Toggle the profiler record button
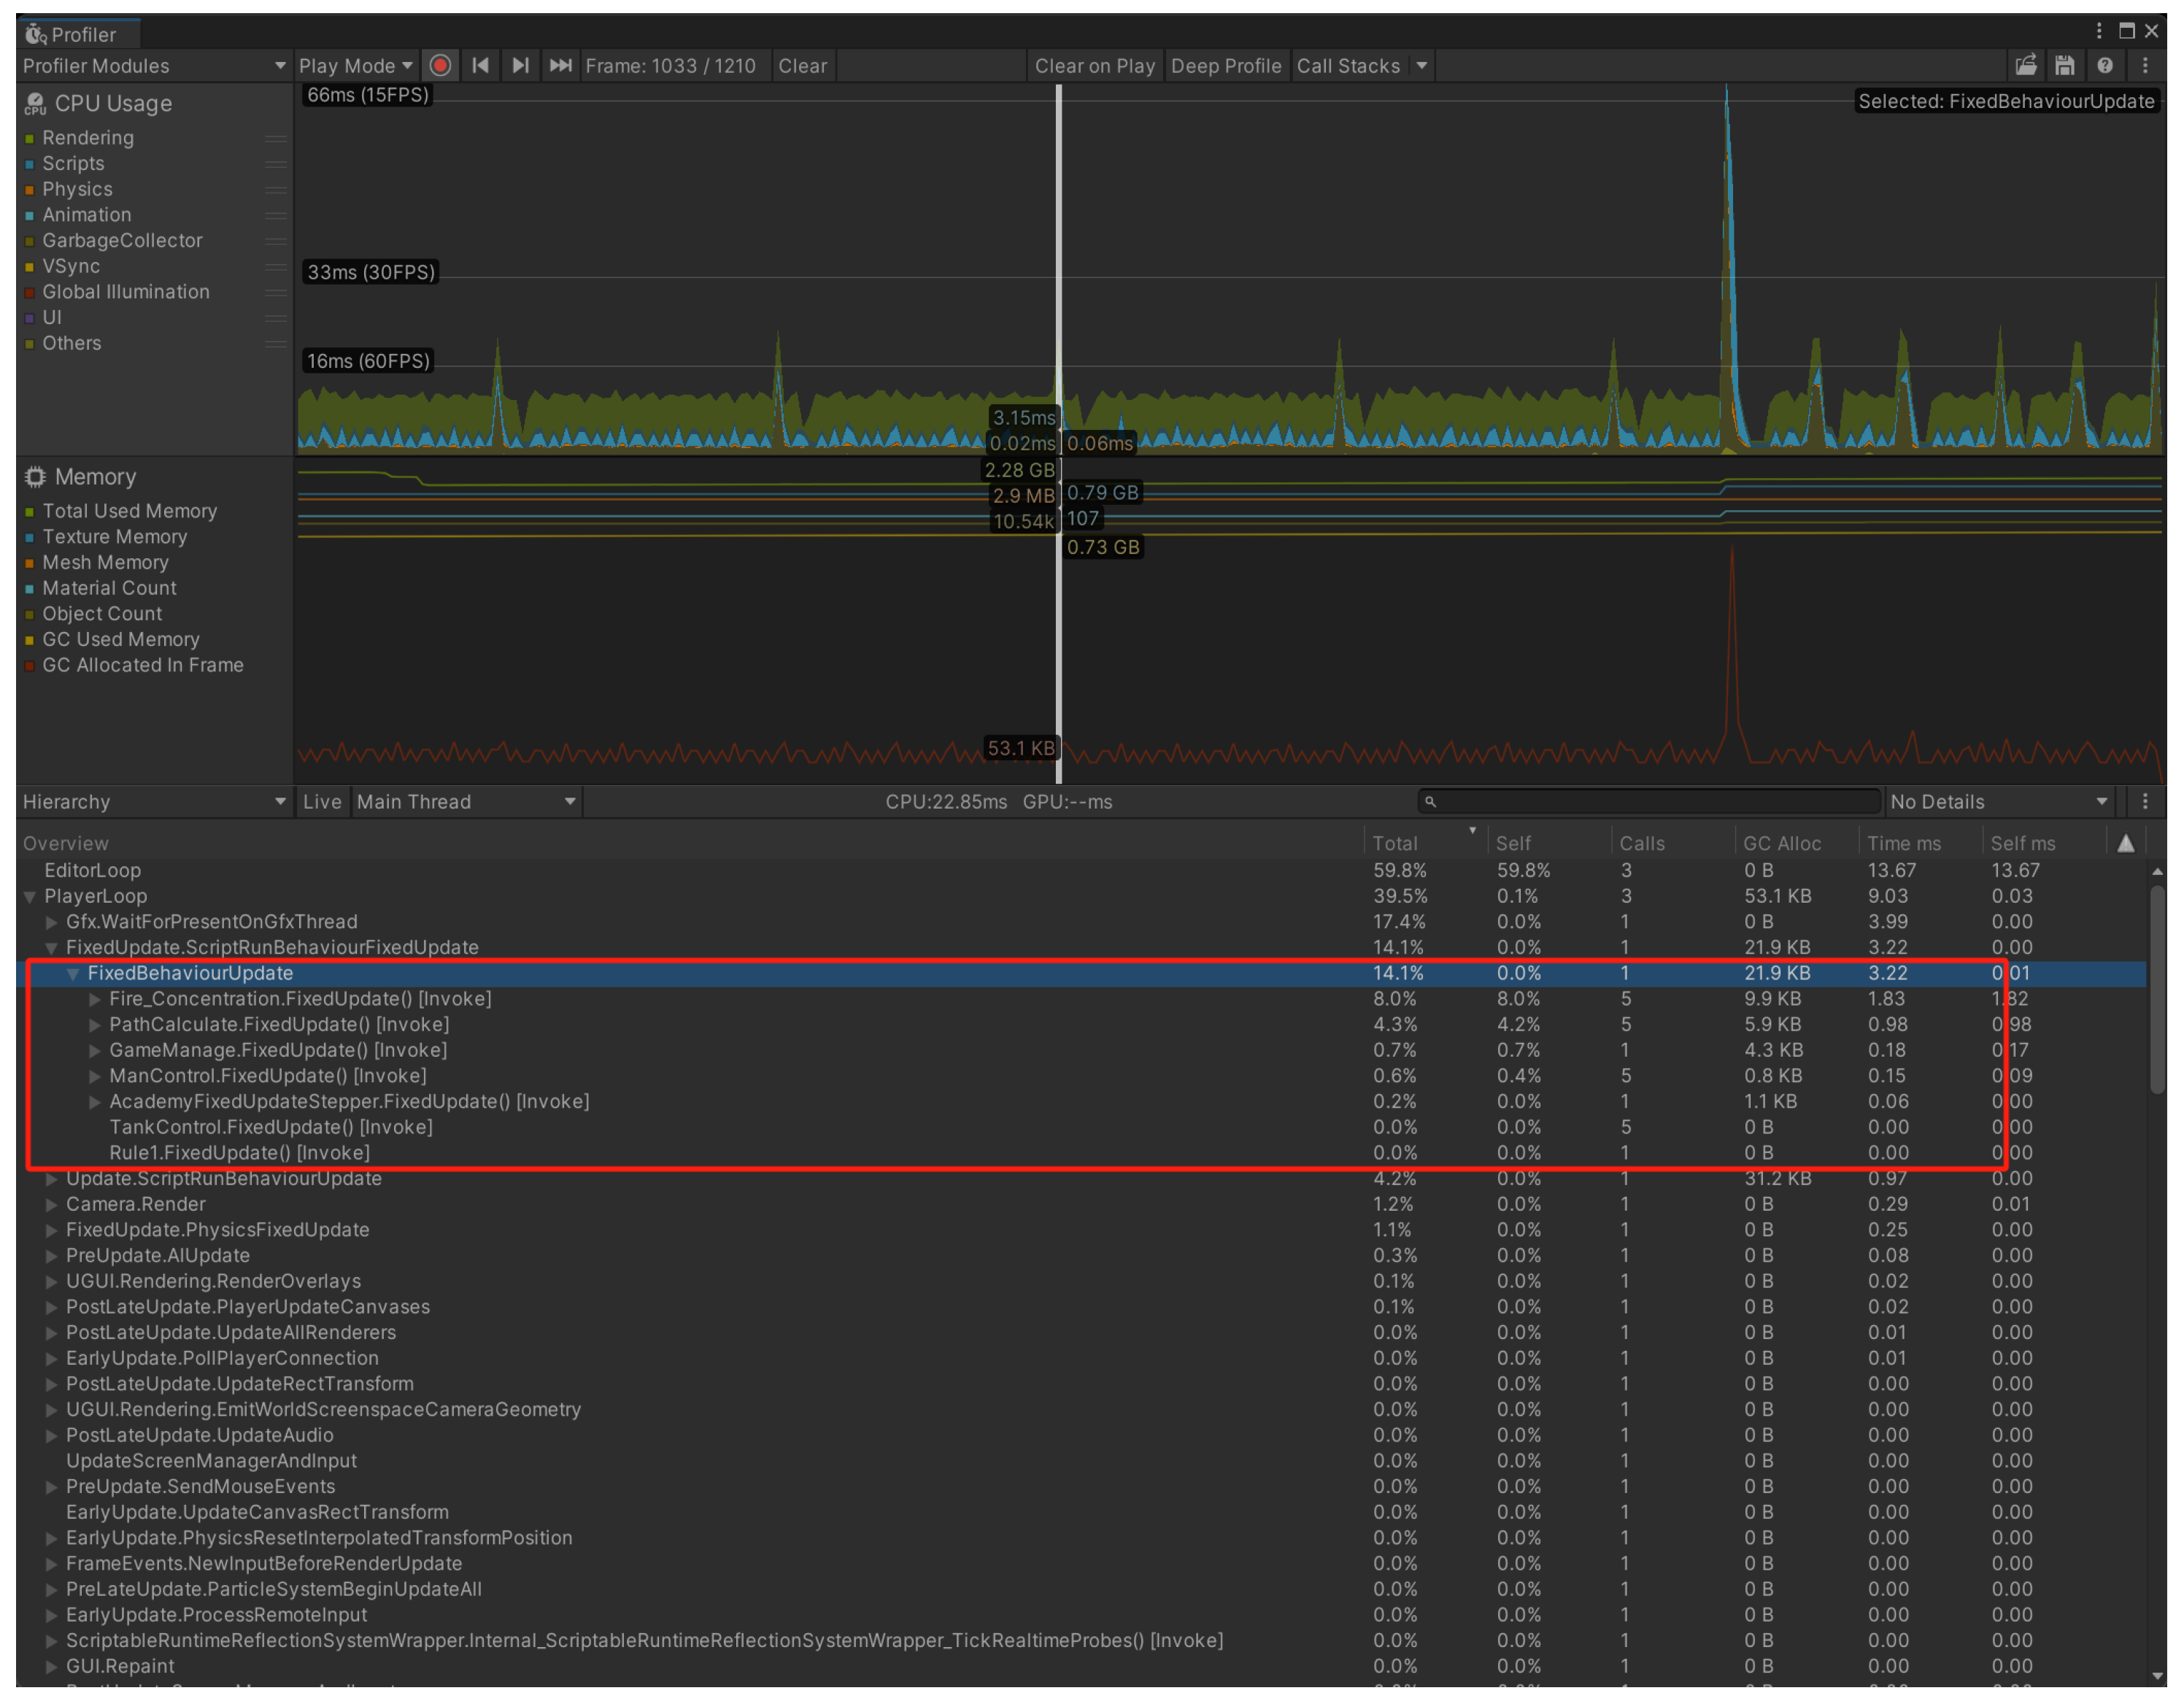2184x1704 pixels. point(440,66)
